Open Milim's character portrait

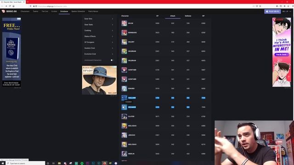(x=124, y=23)
